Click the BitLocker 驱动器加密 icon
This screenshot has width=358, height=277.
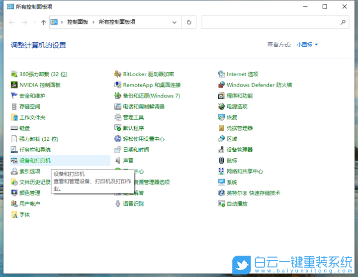118,74
